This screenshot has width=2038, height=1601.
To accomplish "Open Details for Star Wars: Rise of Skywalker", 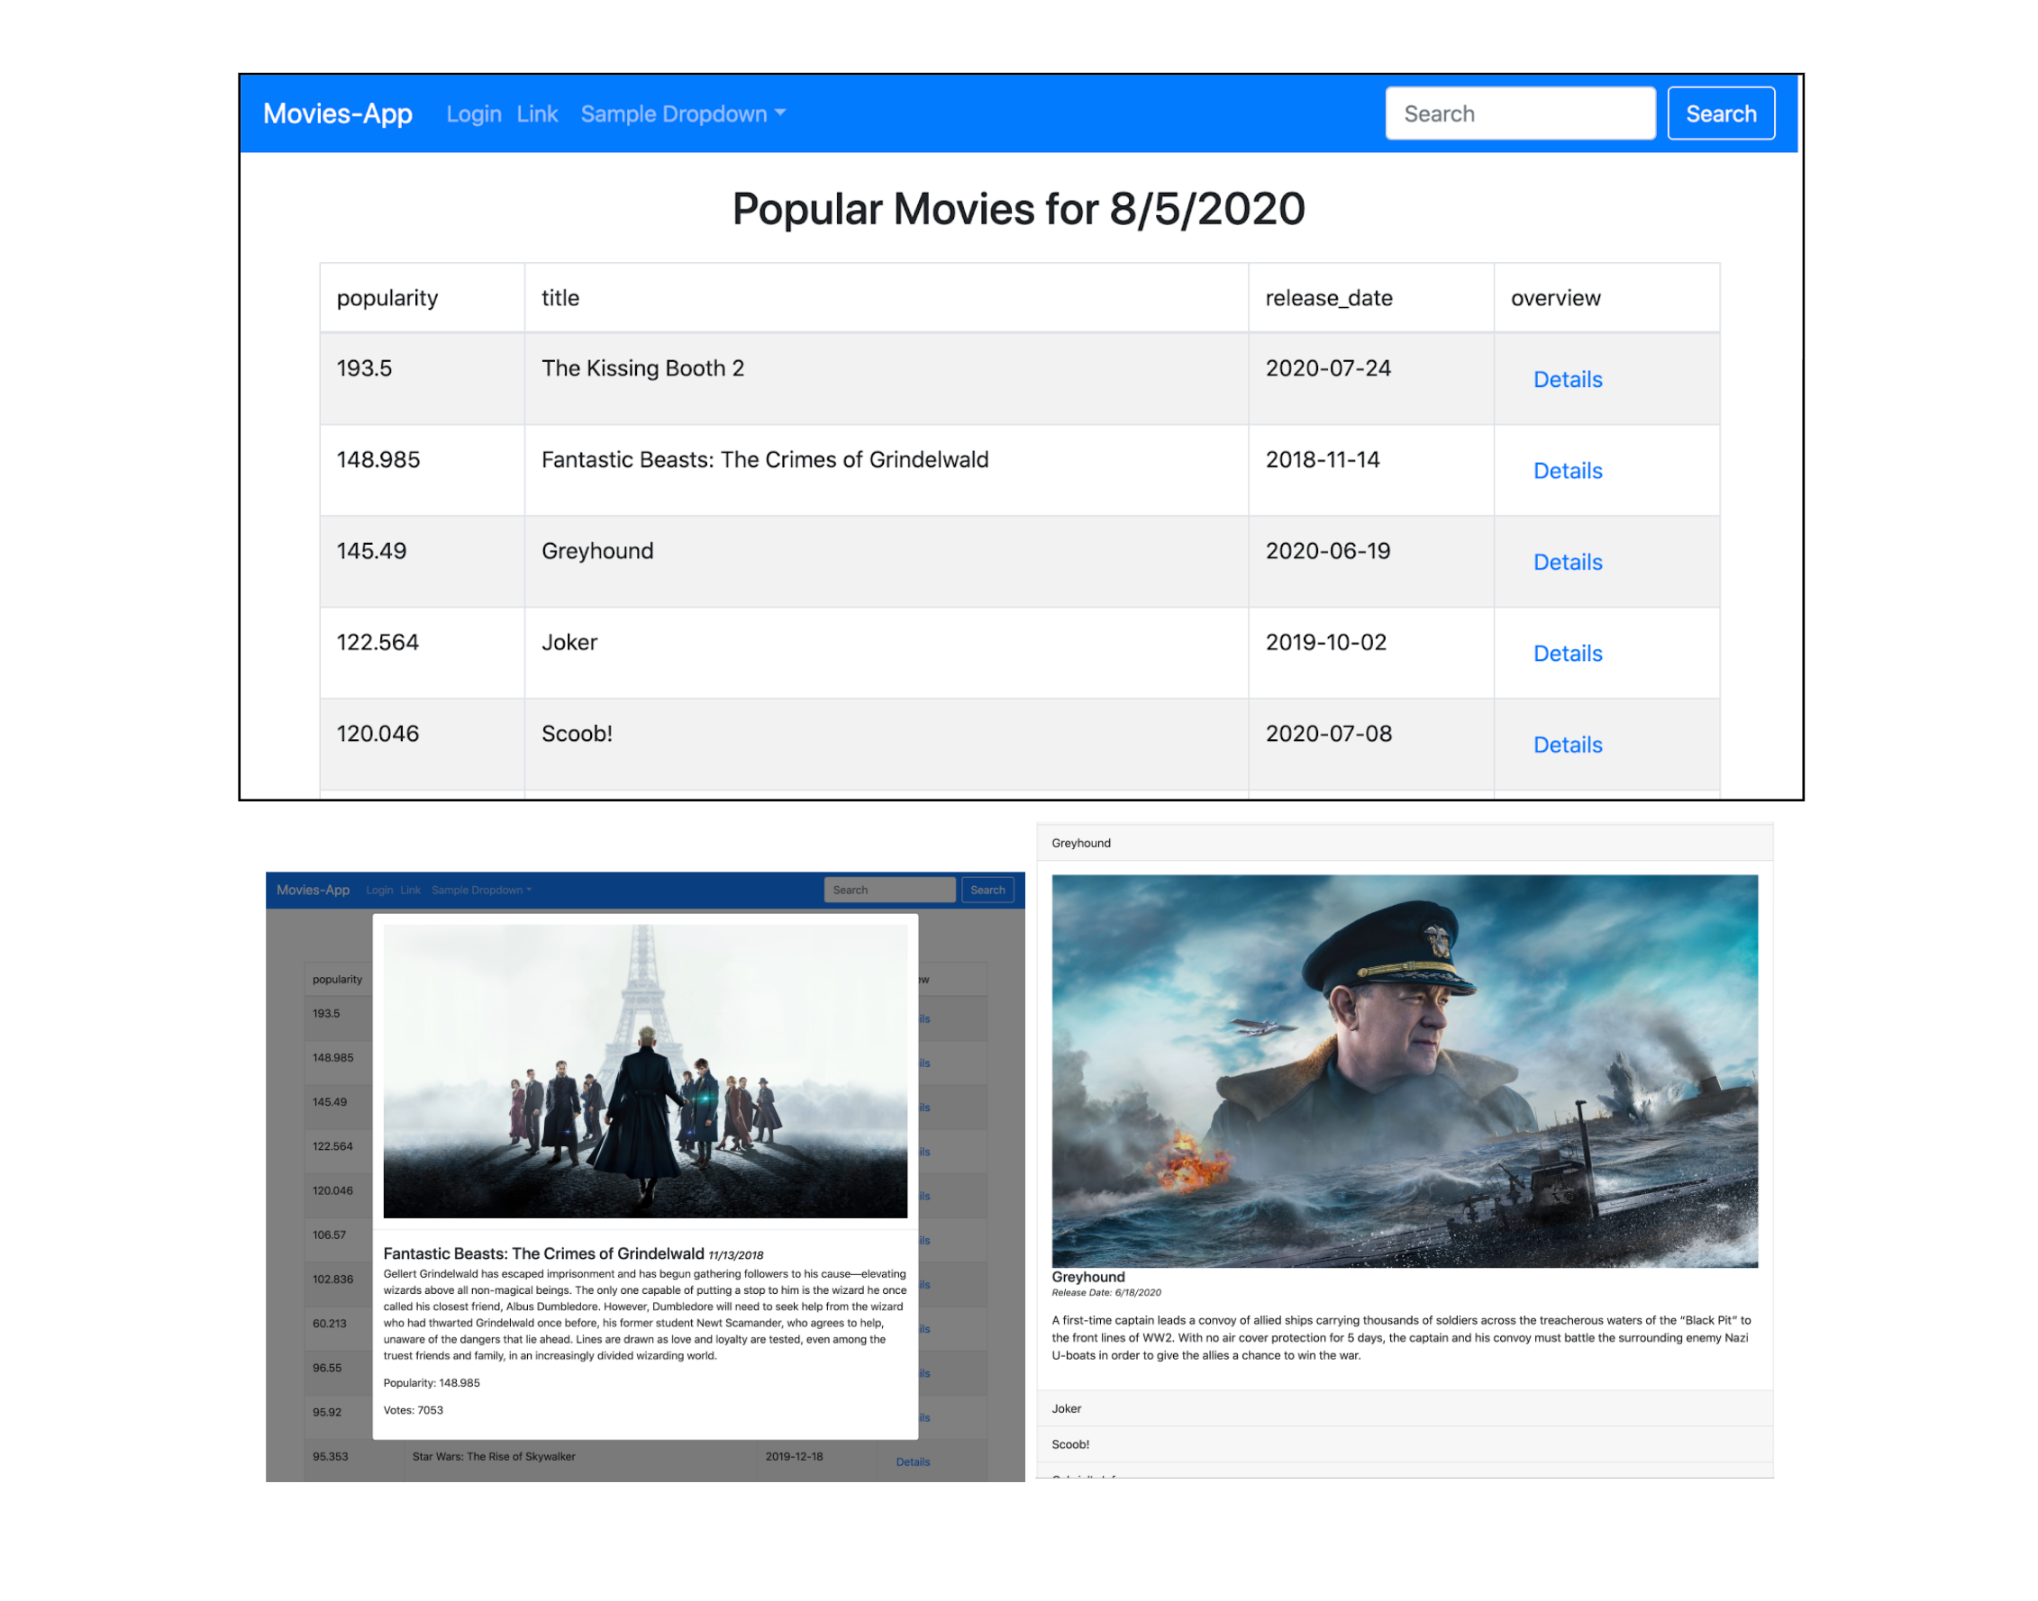I will (x=912, y=1461).
